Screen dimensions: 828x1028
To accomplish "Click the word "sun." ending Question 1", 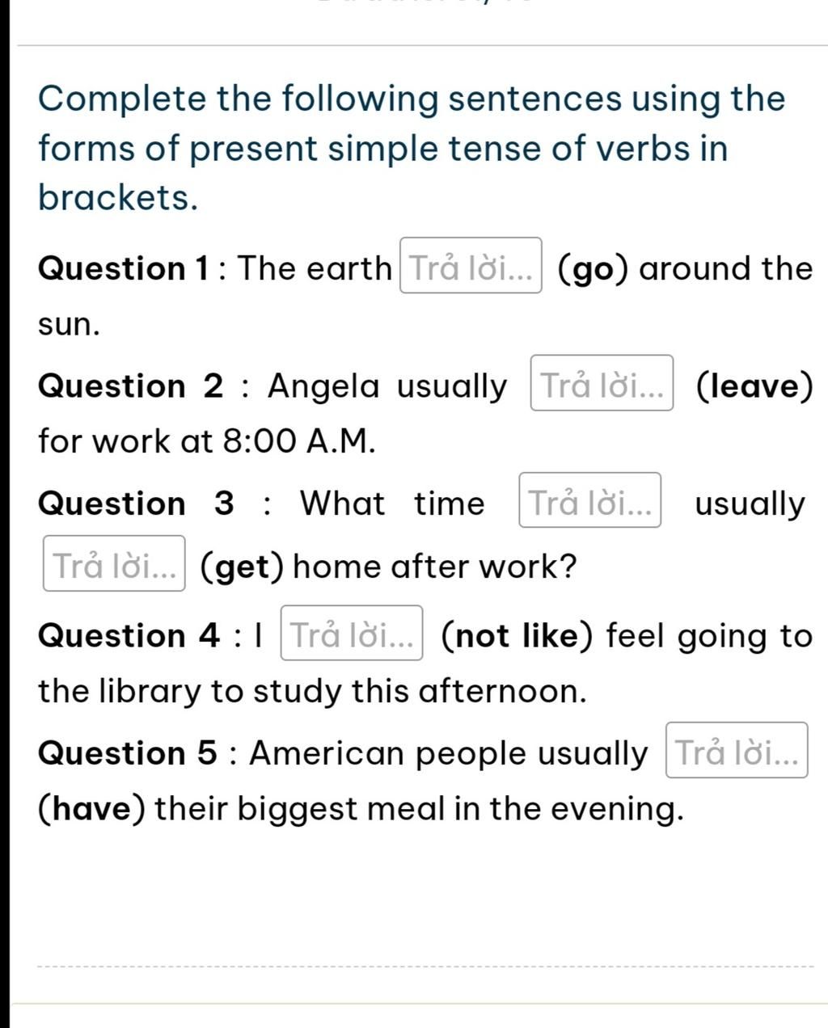I will click(x=70, y=325).
